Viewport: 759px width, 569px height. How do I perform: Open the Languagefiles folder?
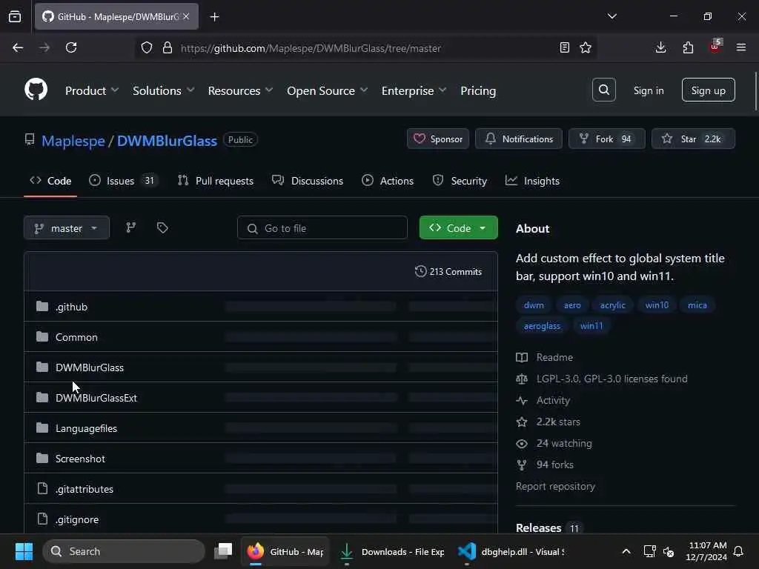[86, 428]
